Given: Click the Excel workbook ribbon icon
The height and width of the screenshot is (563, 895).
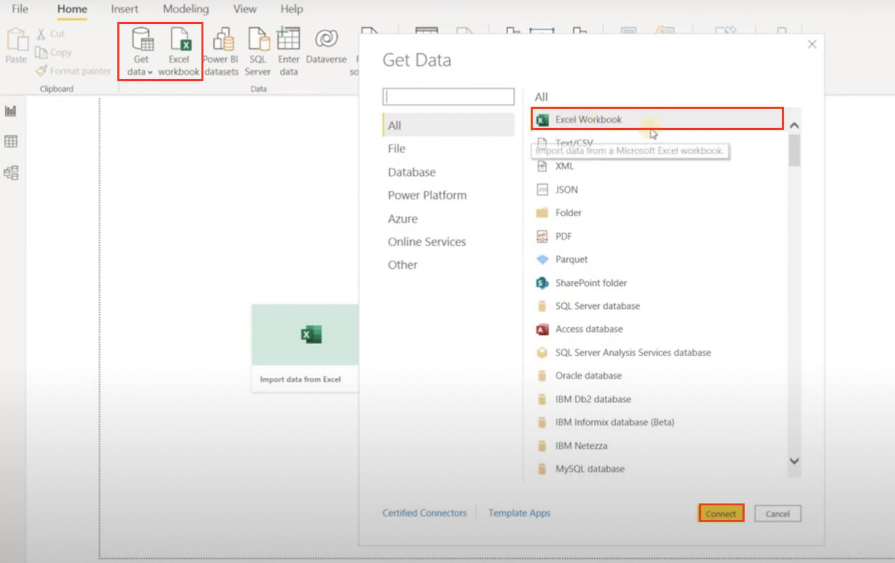Looking at the screenshot, I should (x=179, y=51).
